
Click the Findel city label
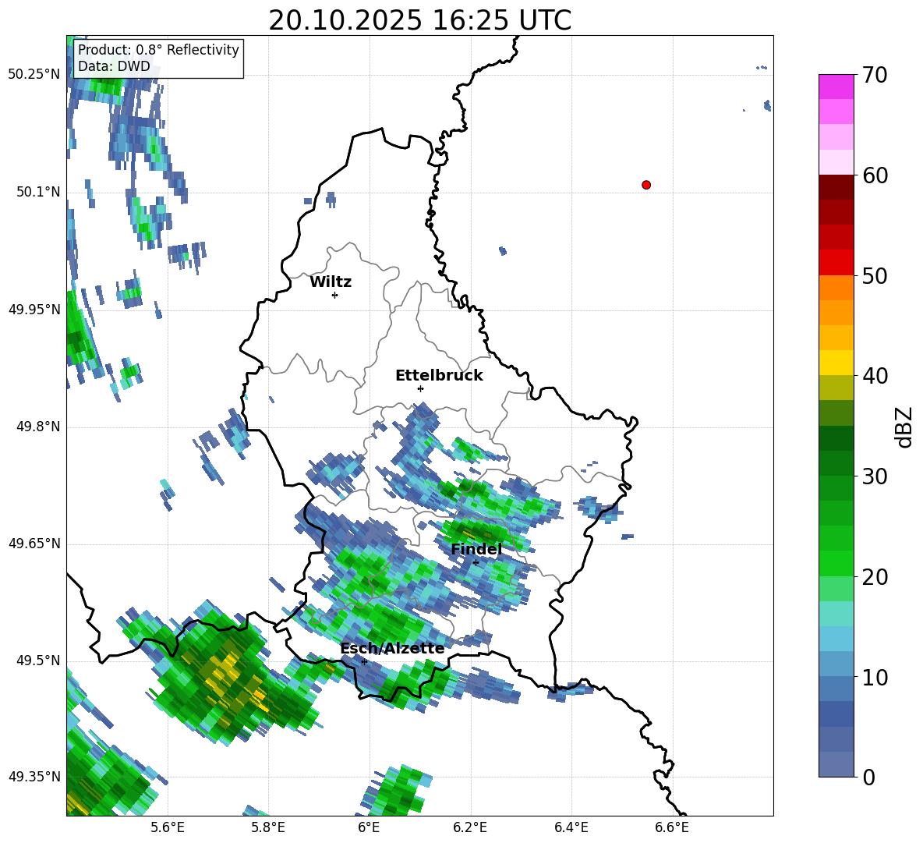pos(476,549)
